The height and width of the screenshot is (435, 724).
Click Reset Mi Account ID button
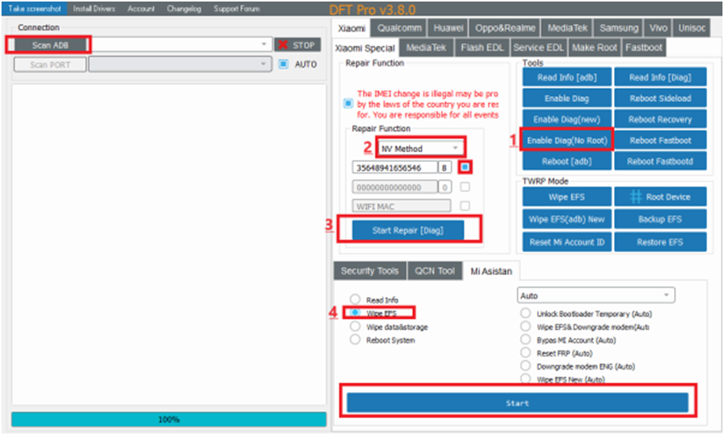click(x=567, y=242)
